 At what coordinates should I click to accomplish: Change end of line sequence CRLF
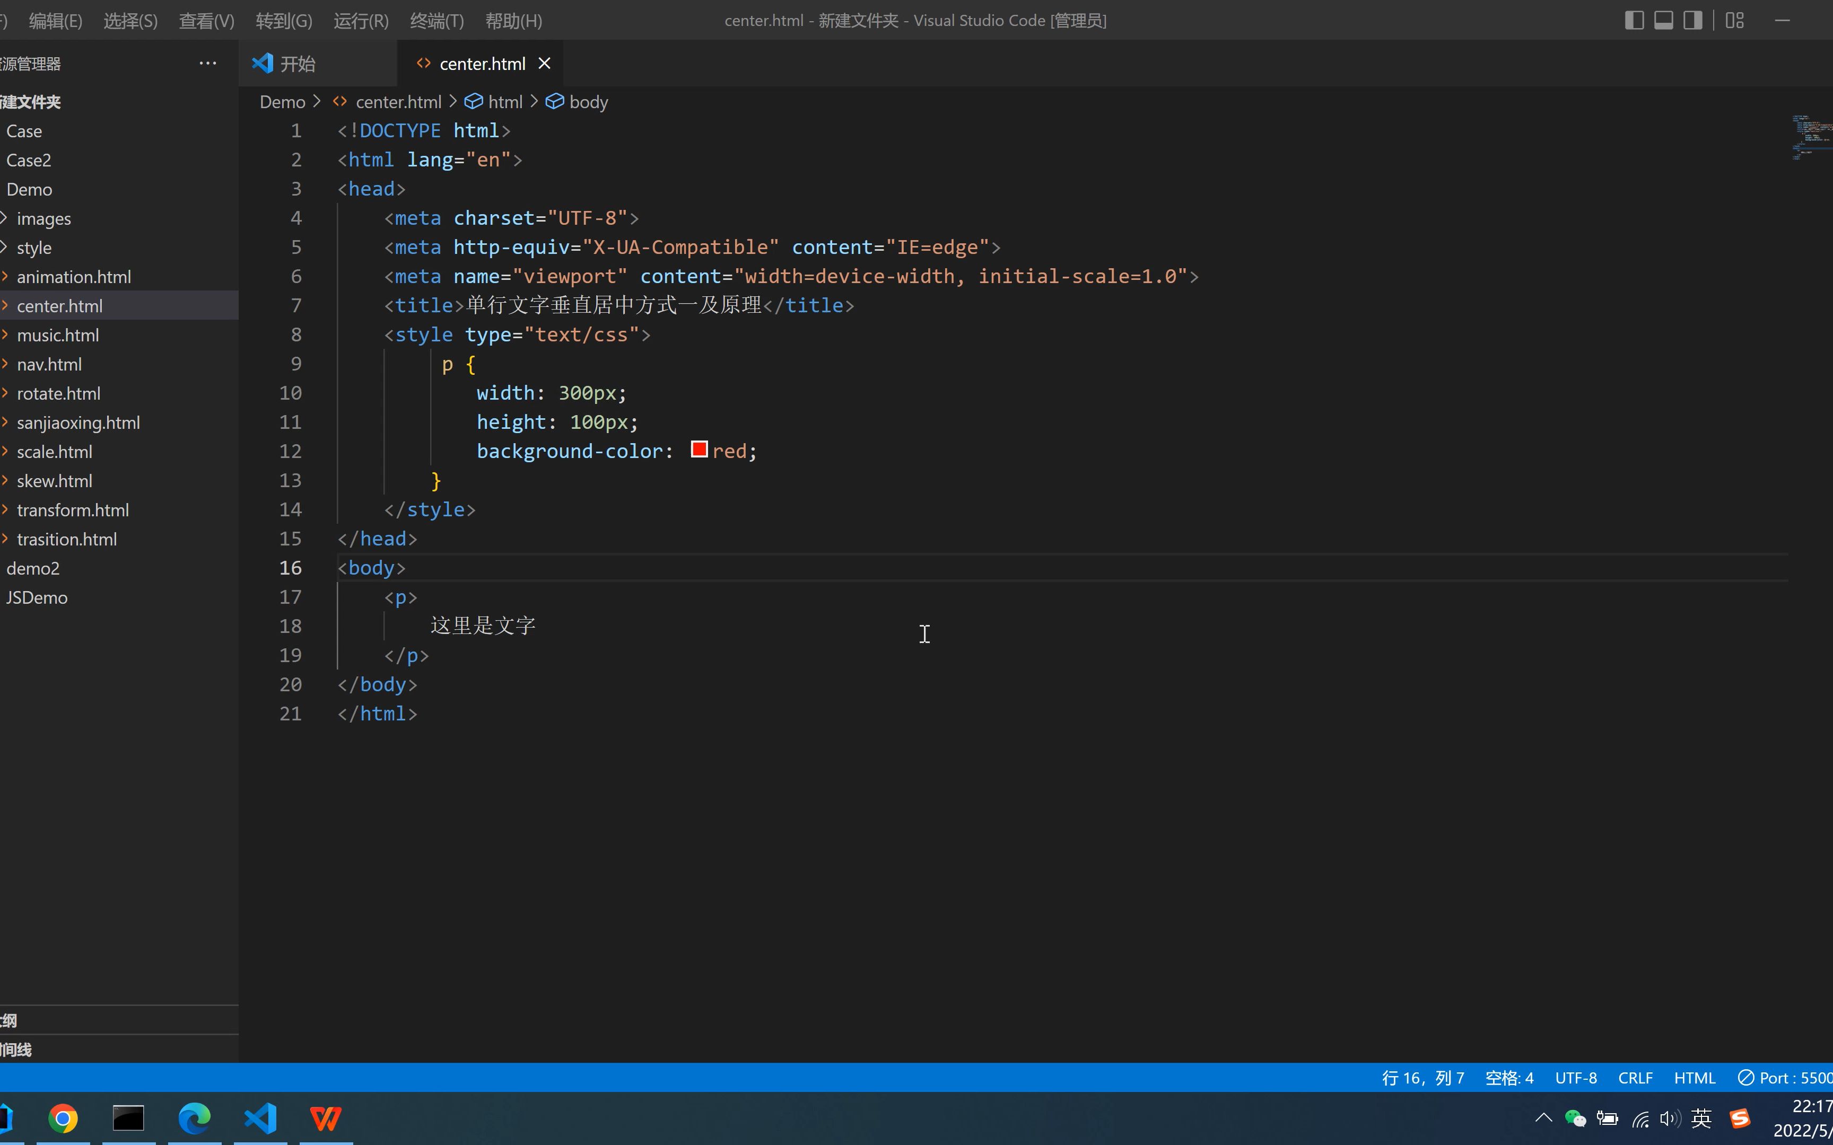[x=1635, y=1078]
